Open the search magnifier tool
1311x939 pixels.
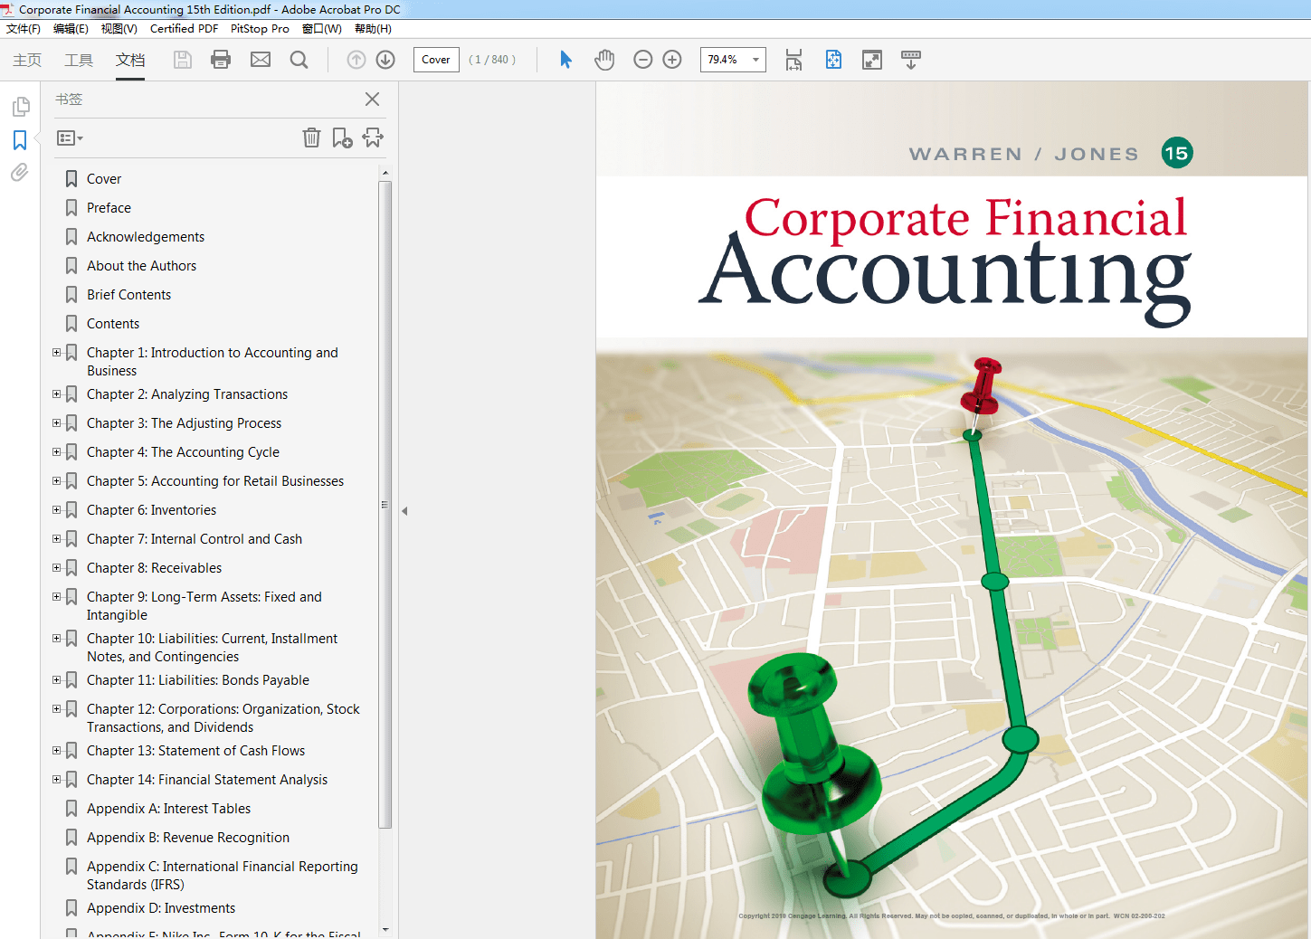coord(299,60)
